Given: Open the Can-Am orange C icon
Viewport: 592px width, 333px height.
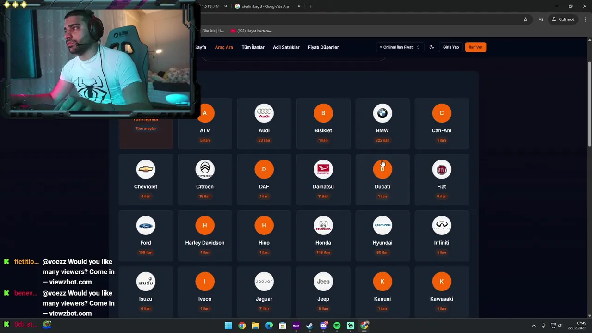Looking at the screenshot, I should [442, 113].
